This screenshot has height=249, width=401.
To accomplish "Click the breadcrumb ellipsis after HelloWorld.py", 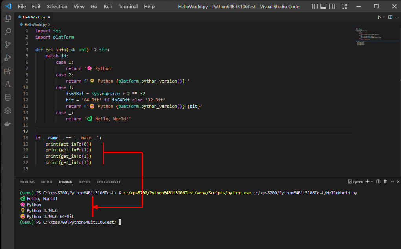I will [x=52, y=25].
